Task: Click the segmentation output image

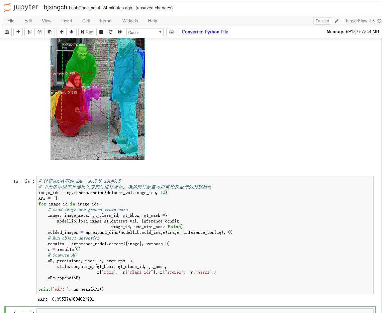Action: click(x=97, y=99)
